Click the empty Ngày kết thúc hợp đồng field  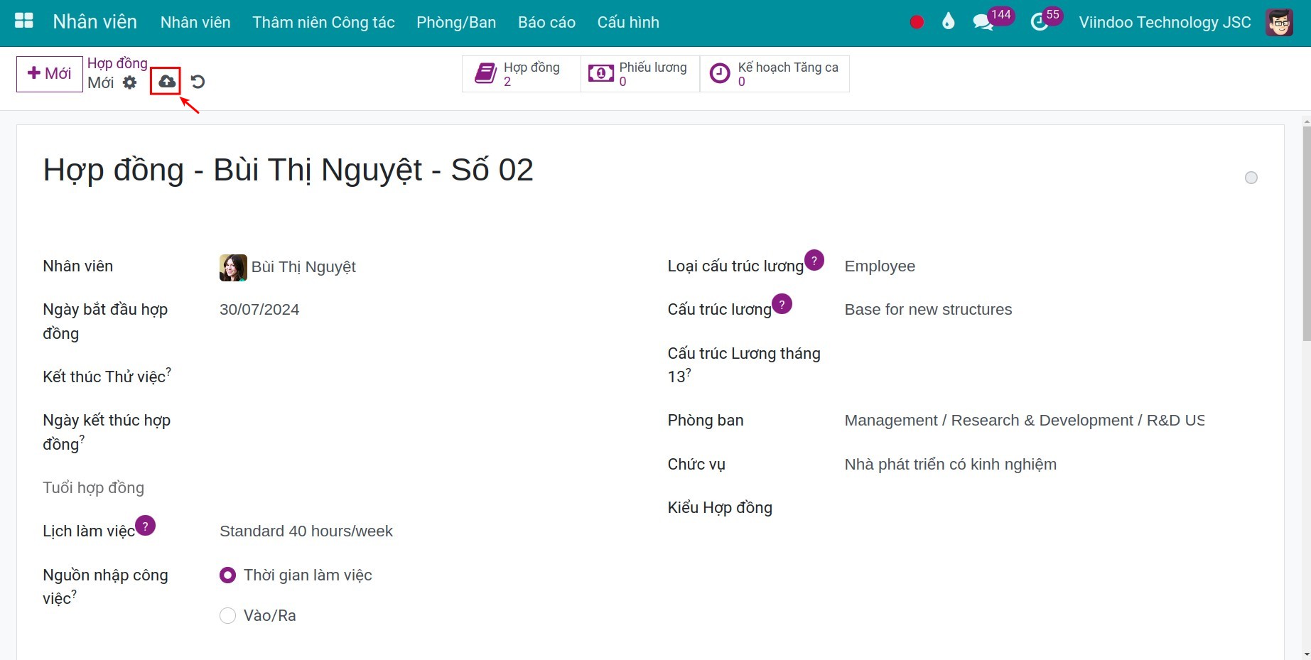399,421
